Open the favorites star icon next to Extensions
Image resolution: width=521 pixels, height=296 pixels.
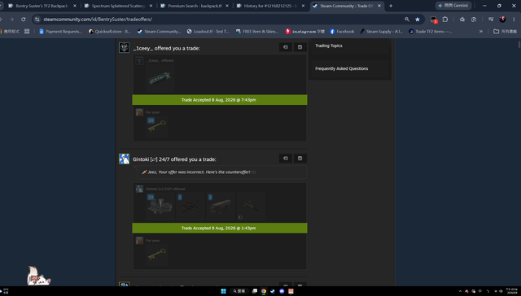462,20
